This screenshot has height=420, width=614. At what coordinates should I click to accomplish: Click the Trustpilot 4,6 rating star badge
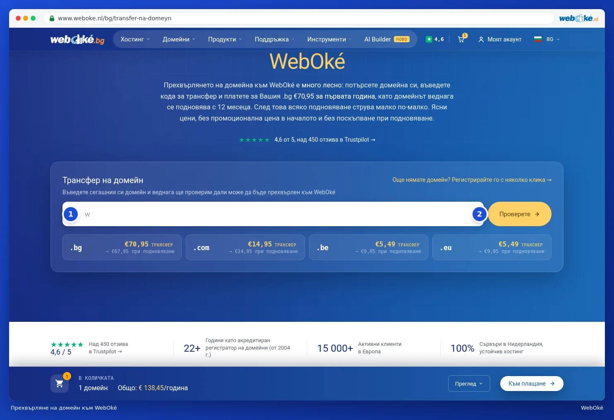coord(434,39)
